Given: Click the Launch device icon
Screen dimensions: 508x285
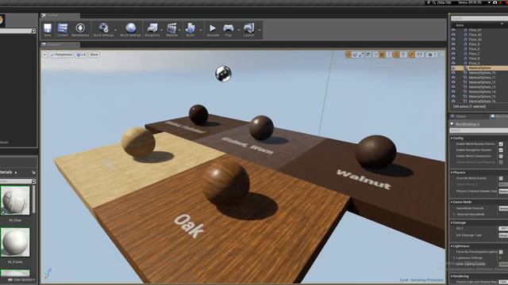Looking at the screenshot, I should [248, 28].
